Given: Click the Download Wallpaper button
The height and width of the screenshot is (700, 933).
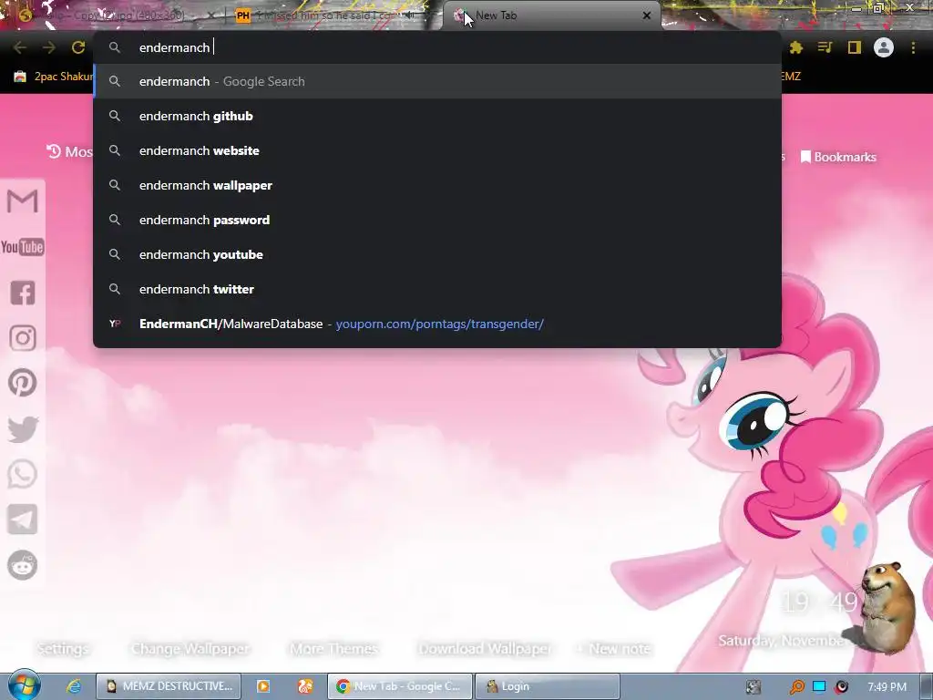Looking at the screenshot, I should 486,649.
